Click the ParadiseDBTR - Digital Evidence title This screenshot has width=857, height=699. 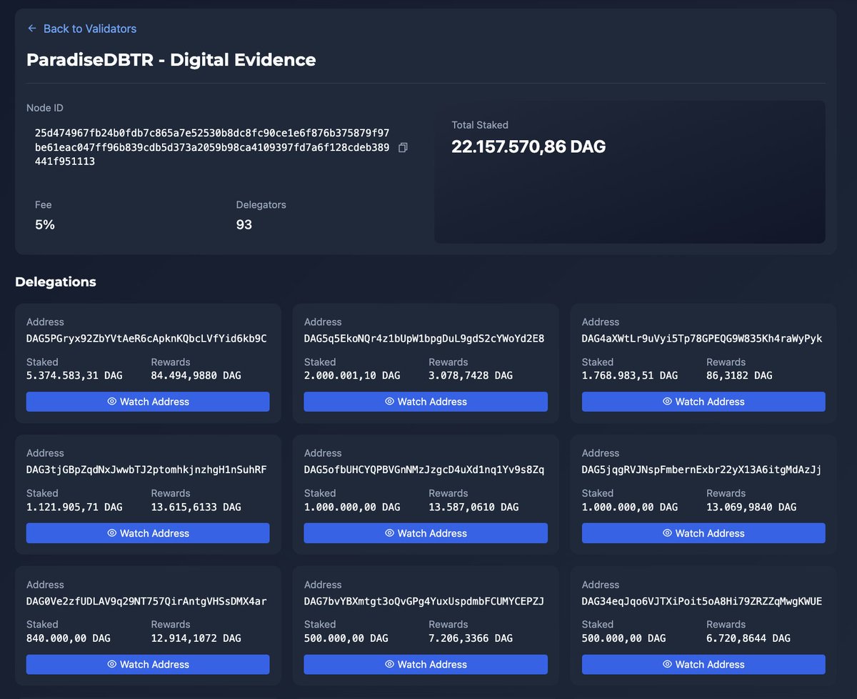[171, 59]
